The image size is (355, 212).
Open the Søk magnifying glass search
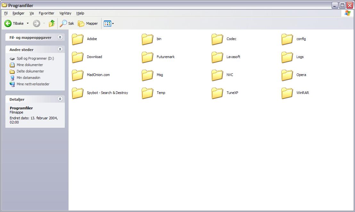pyautogui.click(x=67, y=23)
